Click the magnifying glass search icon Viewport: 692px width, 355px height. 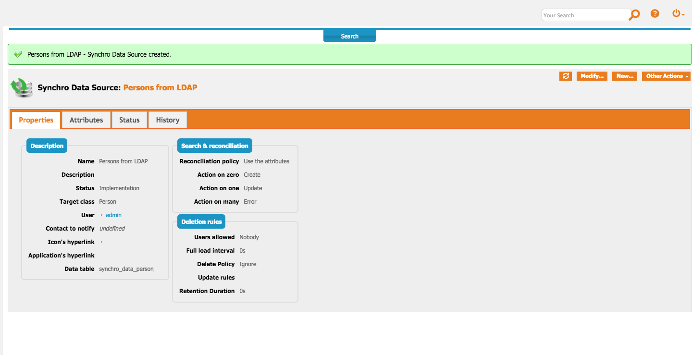pyautogui.click(x=635, y=14)
